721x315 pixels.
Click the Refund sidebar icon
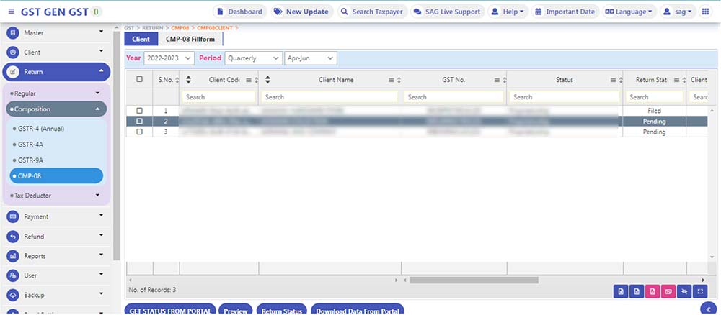(12, 237)
